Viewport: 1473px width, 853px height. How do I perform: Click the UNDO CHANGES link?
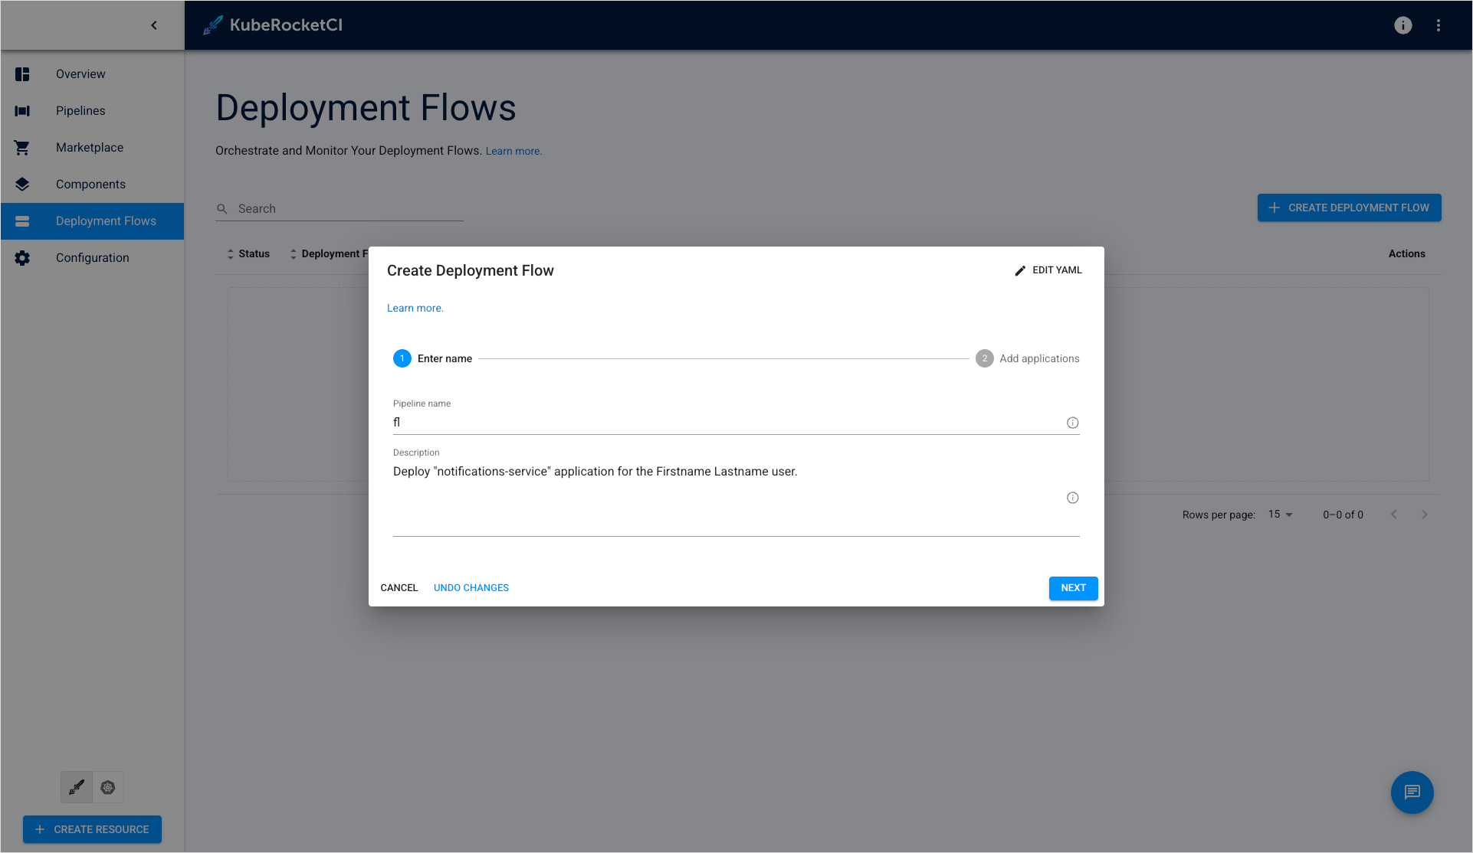click(471, 587)
